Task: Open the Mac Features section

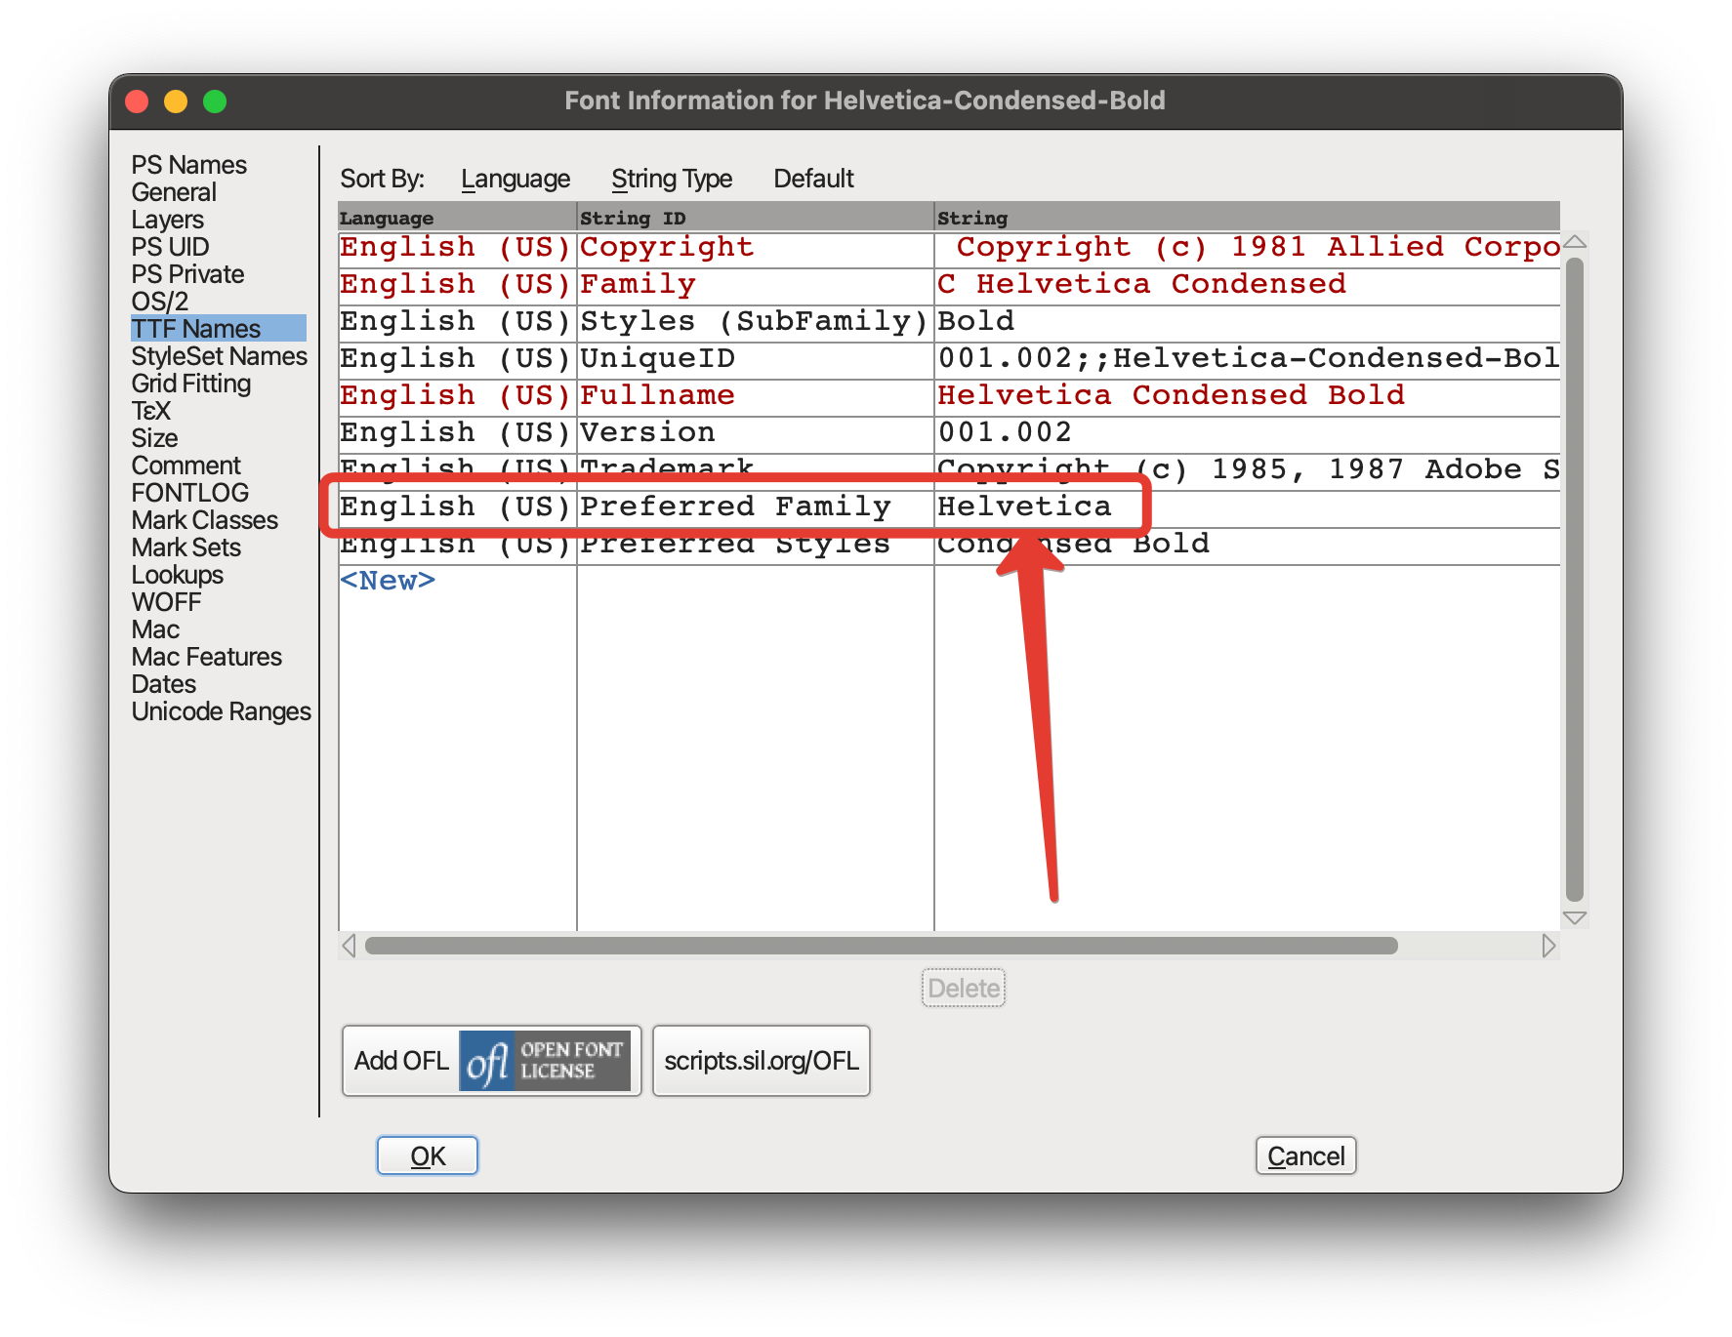Action: point(205,657)
